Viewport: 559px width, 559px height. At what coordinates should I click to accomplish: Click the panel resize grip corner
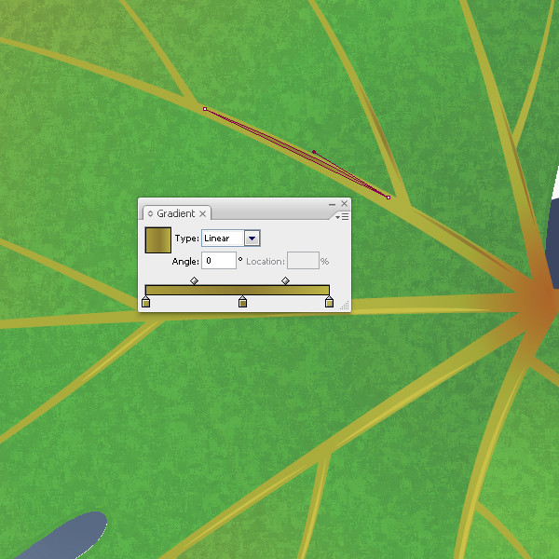coord(345,306)
